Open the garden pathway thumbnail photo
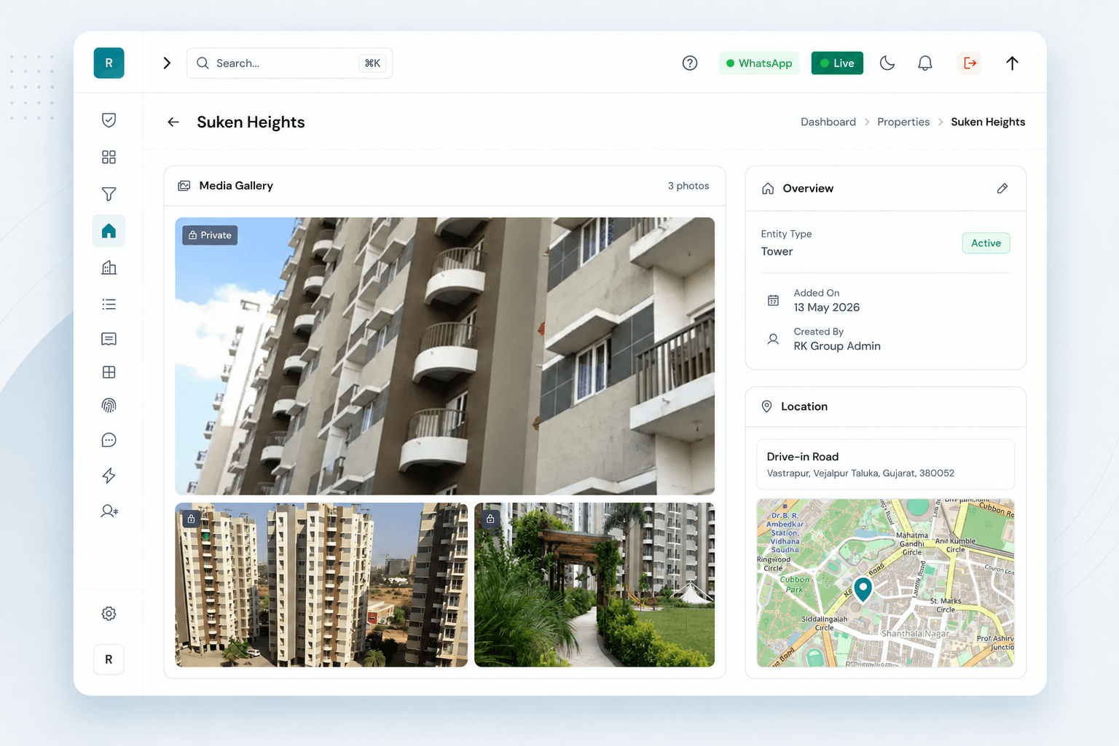1119x746 pixels. (594, 585)
